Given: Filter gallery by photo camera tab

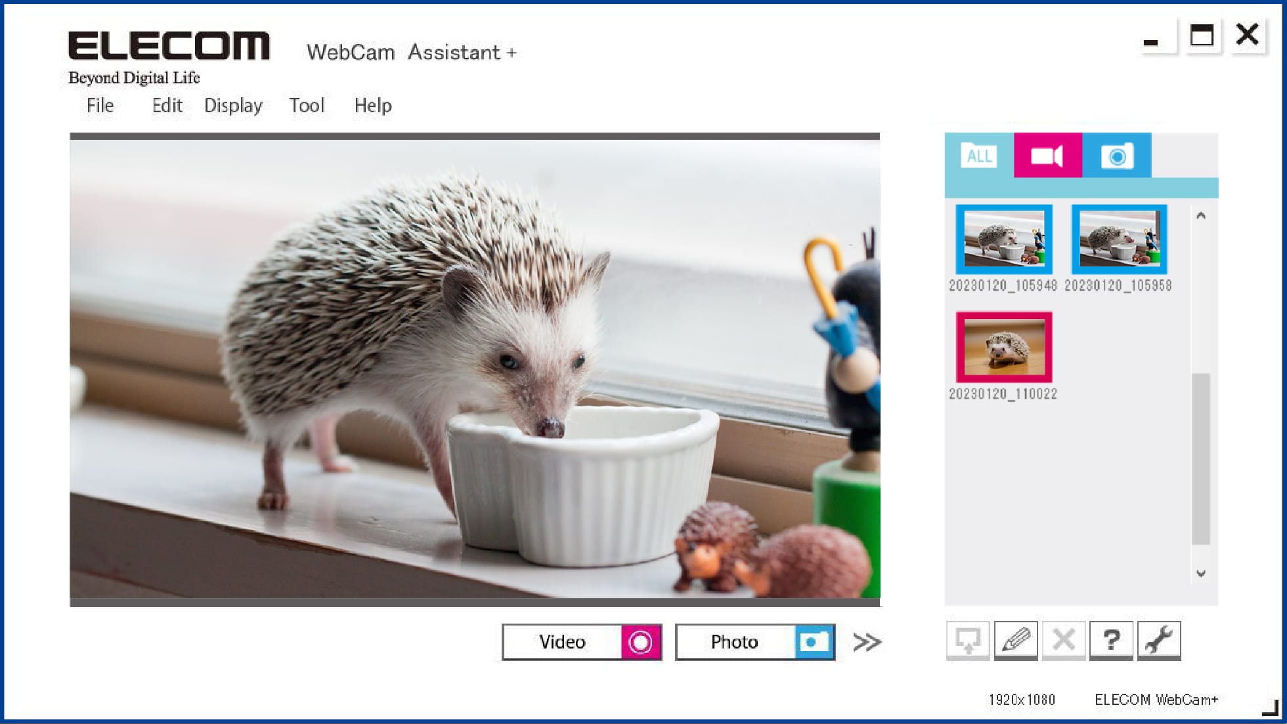Looking at the screenshot, I should pyautogui.click(x=1116, y=156).
